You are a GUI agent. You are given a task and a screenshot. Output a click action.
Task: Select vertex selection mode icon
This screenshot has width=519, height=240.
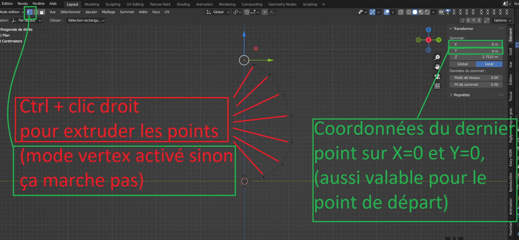point(30,12)
